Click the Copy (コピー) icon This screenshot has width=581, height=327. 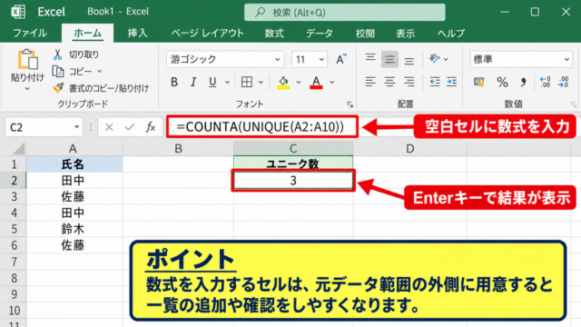[x=58, y=71]
